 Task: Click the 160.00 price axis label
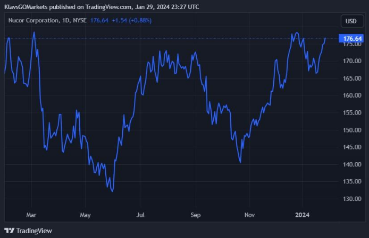pos(352,95)
